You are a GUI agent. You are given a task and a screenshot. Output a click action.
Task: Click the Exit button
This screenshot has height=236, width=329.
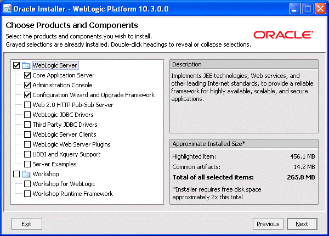27,224
